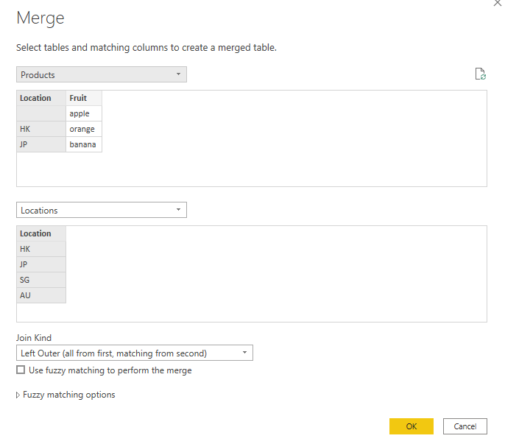Click the banana cell

pos(84,144)
